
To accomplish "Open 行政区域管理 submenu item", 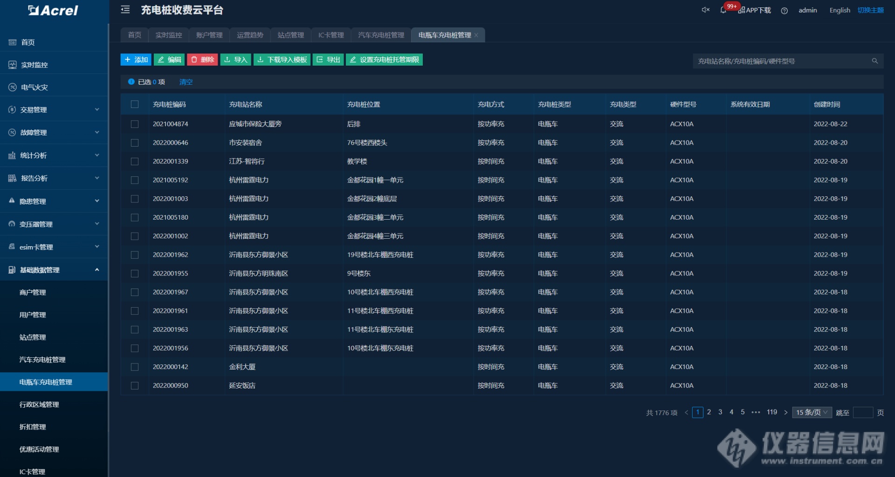I will (54, 404).
